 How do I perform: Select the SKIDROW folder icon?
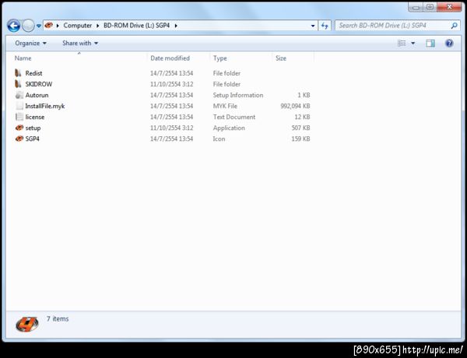coord(19,84)
